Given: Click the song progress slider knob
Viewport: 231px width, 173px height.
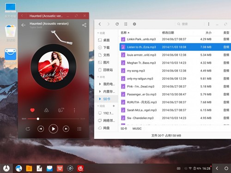Looking at the screenshot, I should [38, 119].
